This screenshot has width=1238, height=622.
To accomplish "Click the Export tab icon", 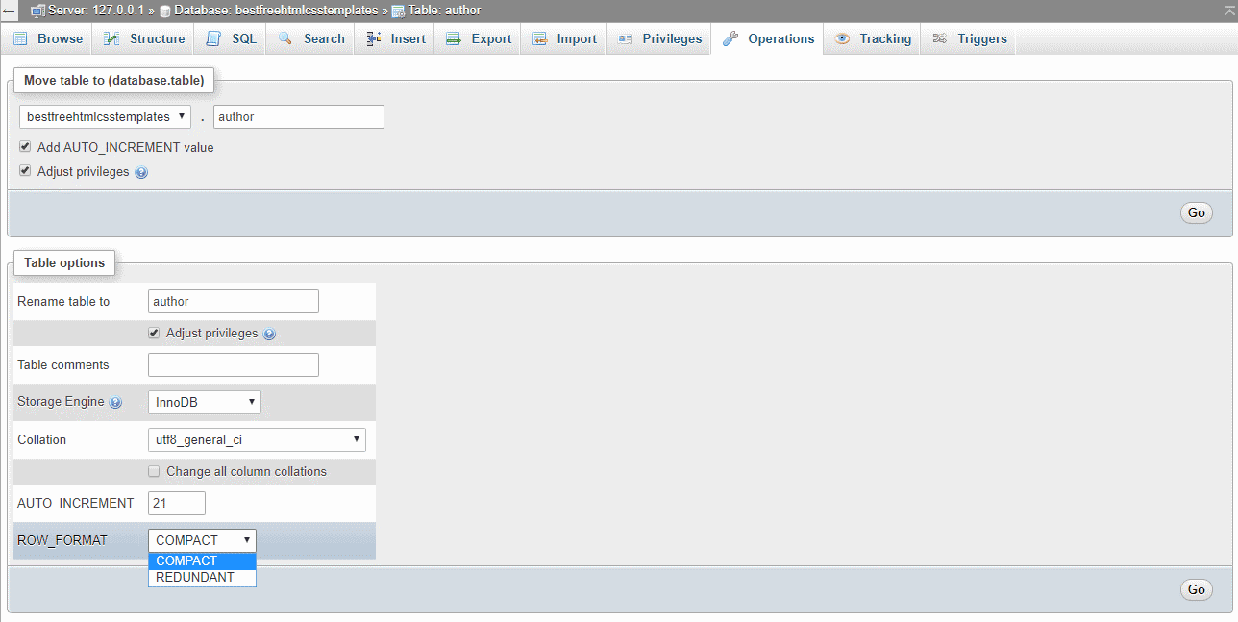I will (454, 38).
